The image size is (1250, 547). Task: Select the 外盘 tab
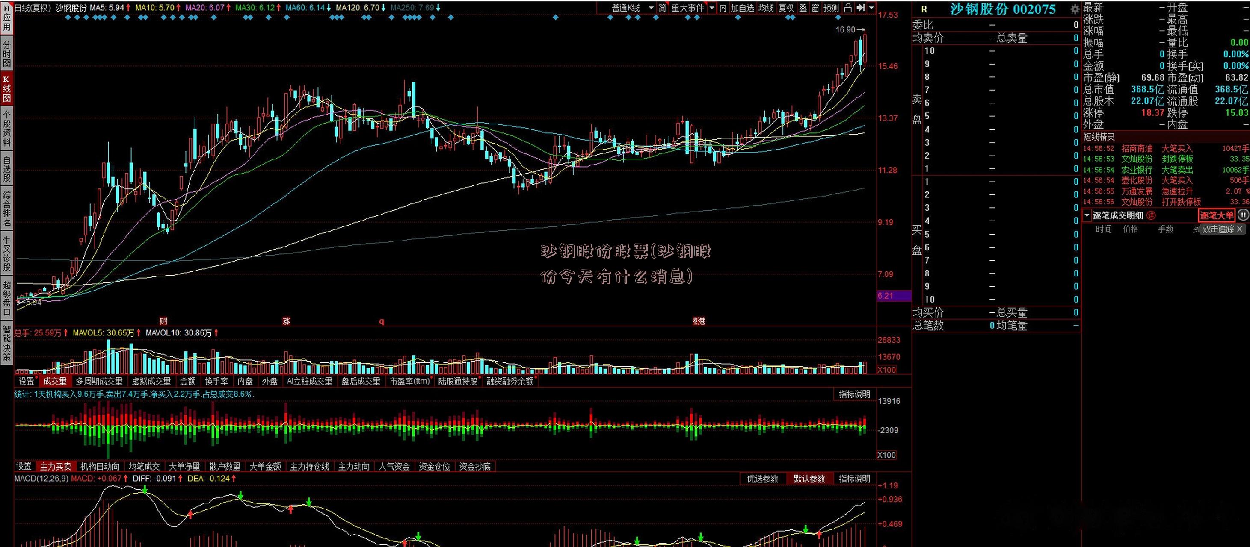[270, 381]
